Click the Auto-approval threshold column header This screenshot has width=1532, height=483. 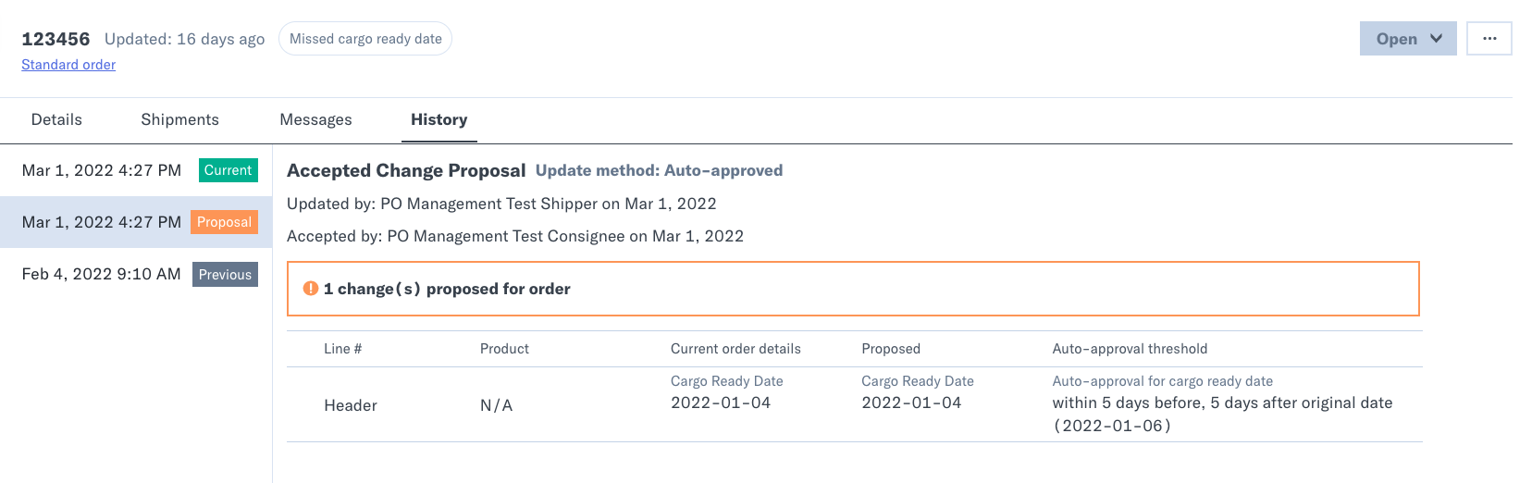click(1130, 349)
